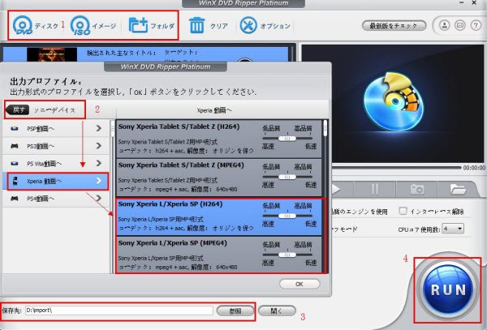Expand the PS3動画へ chevron arrow
The width and height of the screenshot is (487, 330).
pos(99,145)
